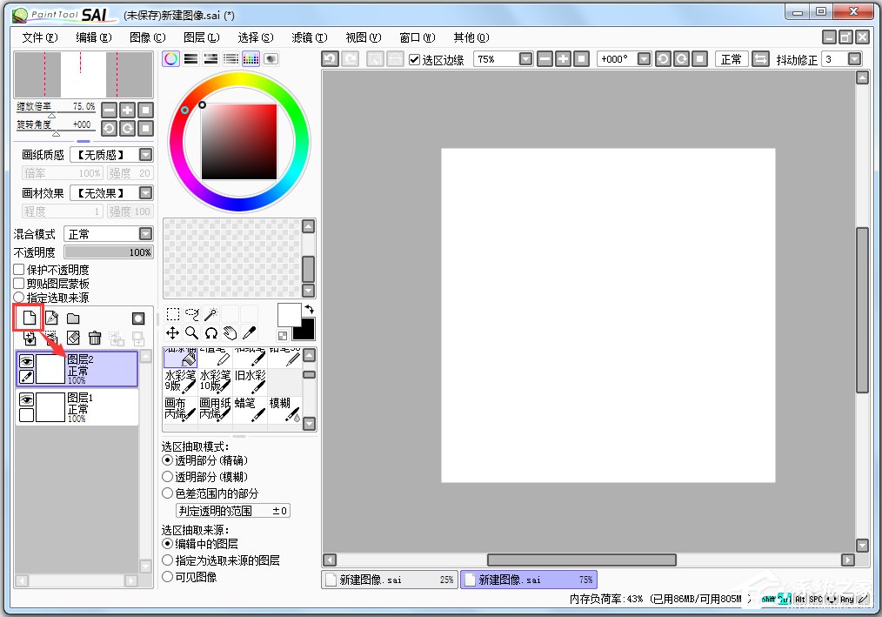The width and height of the screenshot is (882, 617).
Task: Select the move layer tool
Action: click(172, 333)
